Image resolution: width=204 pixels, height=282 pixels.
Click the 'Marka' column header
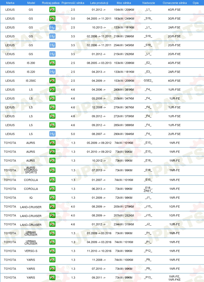coord(10,3)
